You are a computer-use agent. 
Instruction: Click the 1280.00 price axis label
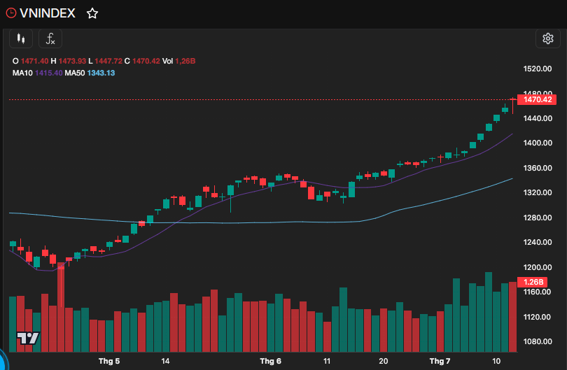point(538,218)
